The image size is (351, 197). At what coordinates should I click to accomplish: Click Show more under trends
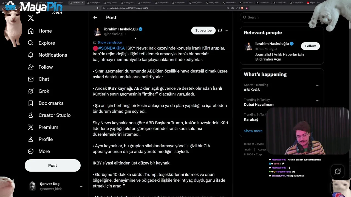point(253,131)
